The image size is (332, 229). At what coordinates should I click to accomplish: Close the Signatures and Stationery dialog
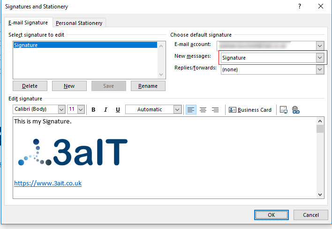(x=321, y=7)
